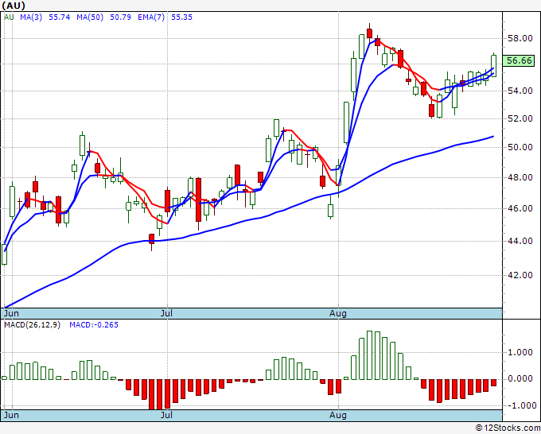This screenshot has height=434, width=541.
Task: Click the MA(3) value 55.74
Action: click(60, 17)
